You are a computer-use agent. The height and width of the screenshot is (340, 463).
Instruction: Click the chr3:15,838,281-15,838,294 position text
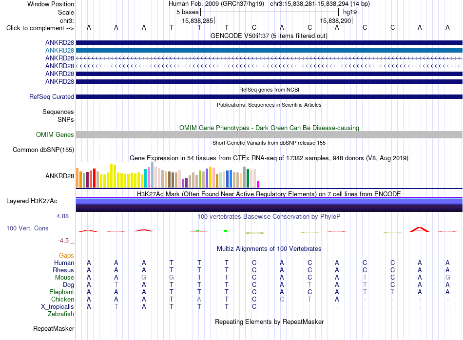309,4
